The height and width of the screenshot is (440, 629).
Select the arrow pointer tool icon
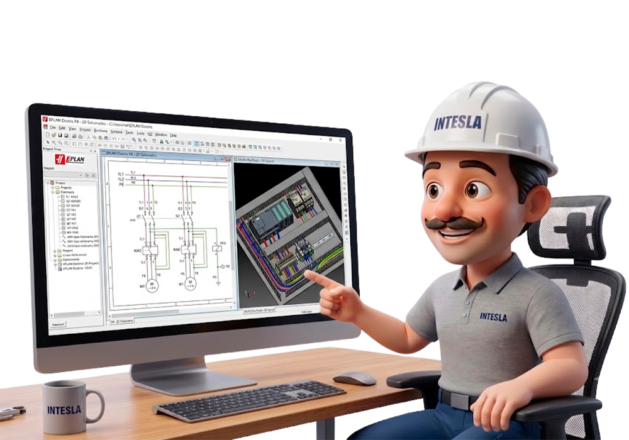(x=48, y=141)
